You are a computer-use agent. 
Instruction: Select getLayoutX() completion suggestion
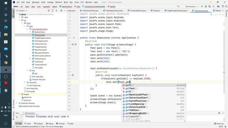[154, 116]
